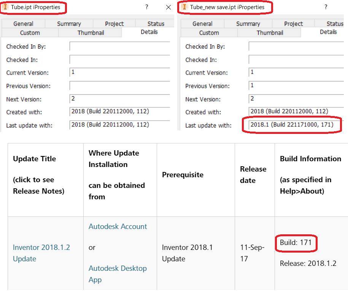
Task: Select the Project tab in Tube.ipt iProperties
Action: point(114,24)
